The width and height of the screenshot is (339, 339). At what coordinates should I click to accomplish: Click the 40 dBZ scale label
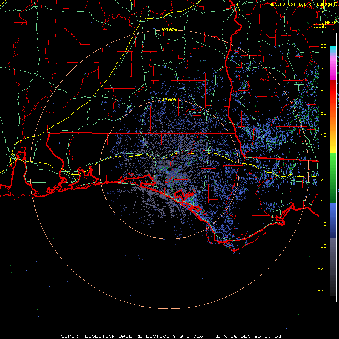tap(324, 135)
